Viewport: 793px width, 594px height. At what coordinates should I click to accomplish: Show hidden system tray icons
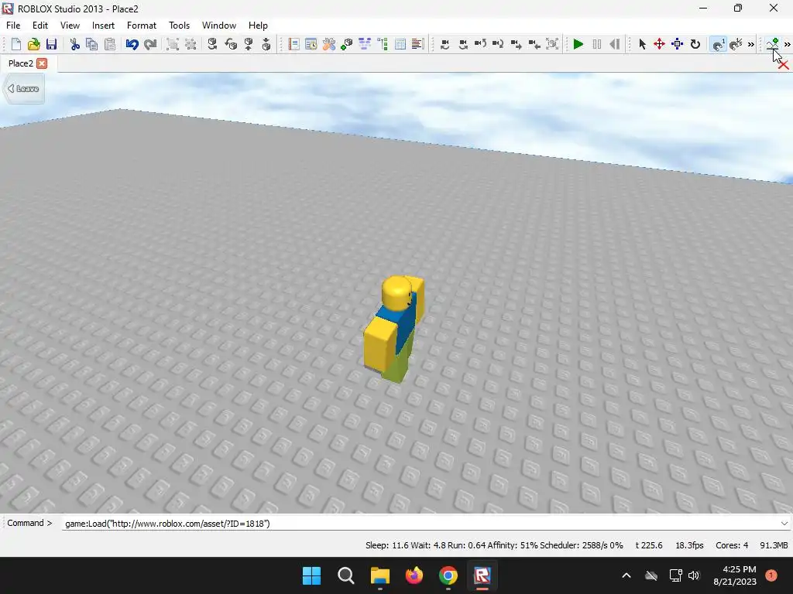pos(626,575)
